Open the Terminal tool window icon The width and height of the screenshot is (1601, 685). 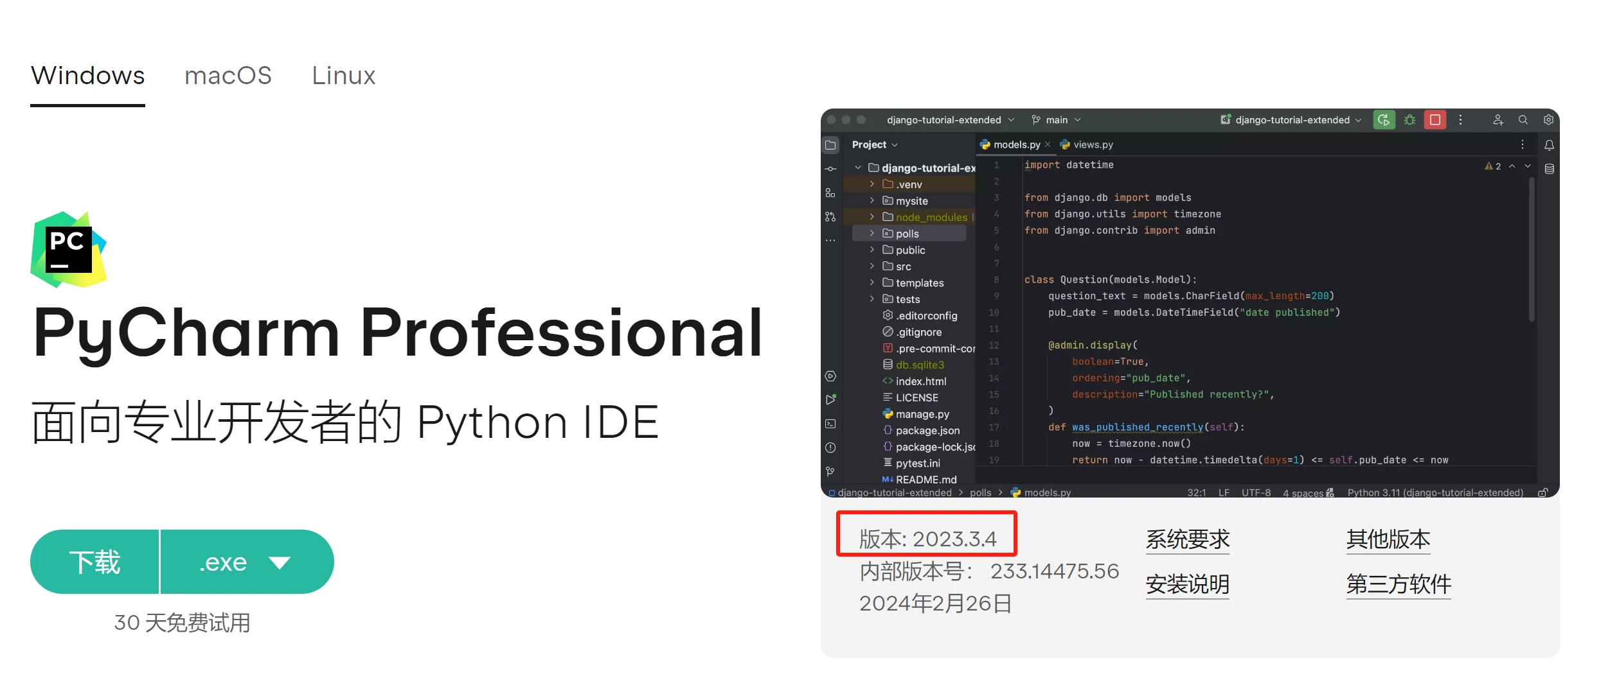coord(830,424)
